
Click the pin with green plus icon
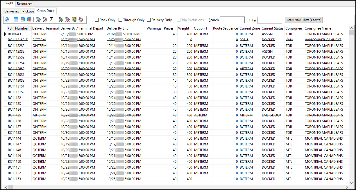[60, 20]
